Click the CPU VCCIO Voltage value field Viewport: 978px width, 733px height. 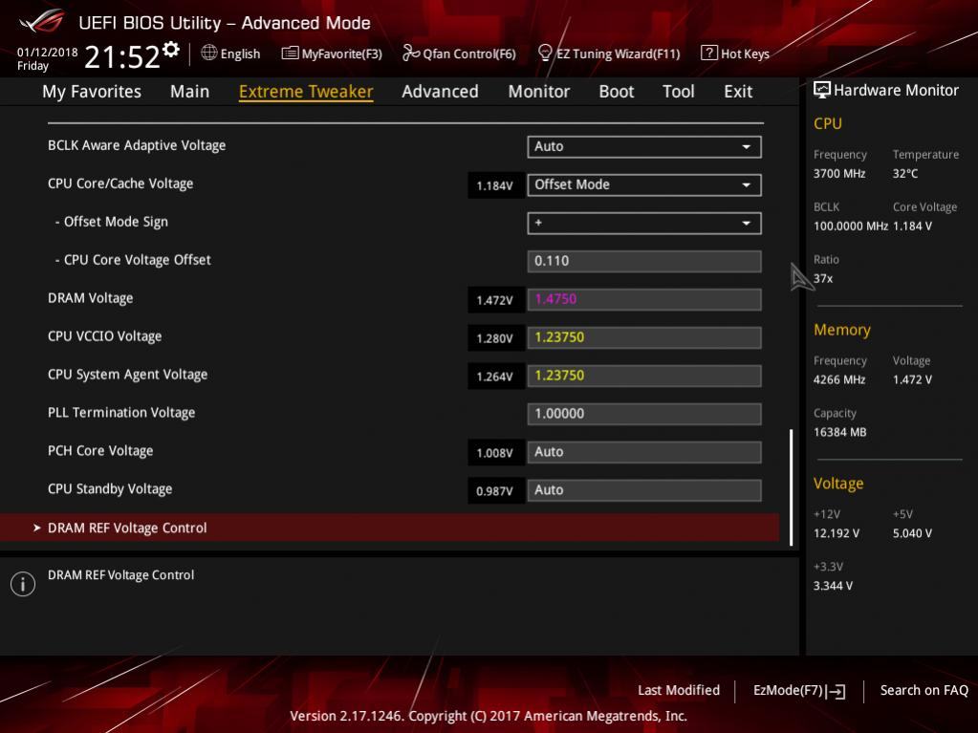[644, 337]
